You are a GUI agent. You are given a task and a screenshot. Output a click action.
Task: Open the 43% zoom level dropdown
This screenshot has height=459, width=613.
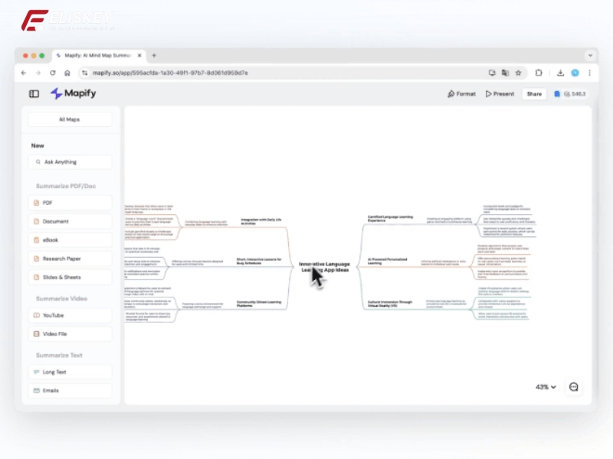coord(546,387)
